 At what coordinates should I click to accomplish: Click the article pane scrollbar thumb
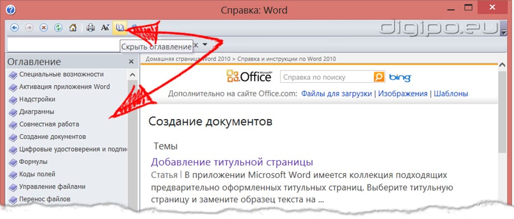(x=502, y=112)
